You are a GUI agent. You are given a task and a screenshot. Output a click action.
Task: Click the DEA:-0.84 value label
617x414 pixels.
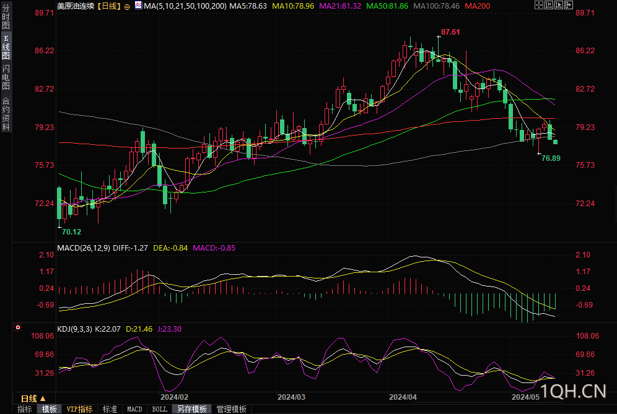170,248
